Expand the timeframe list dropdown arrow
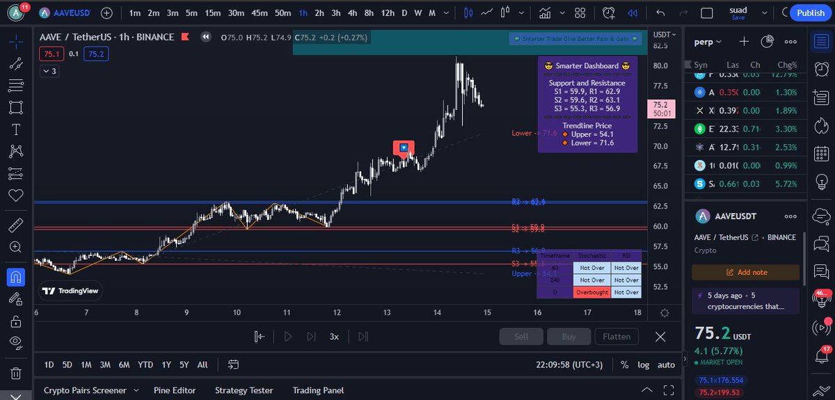 pyautogui.click(x=447, y=13)
